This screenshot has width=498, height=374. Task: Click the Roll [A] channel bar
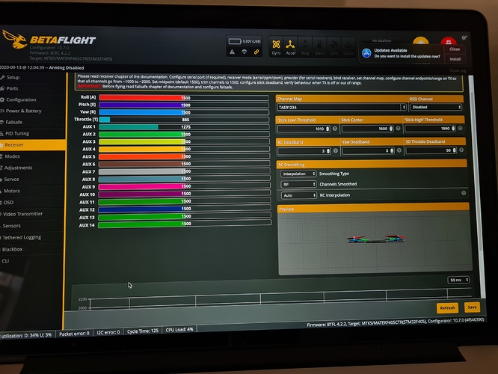pyautogui.click(x=184, y=98)
